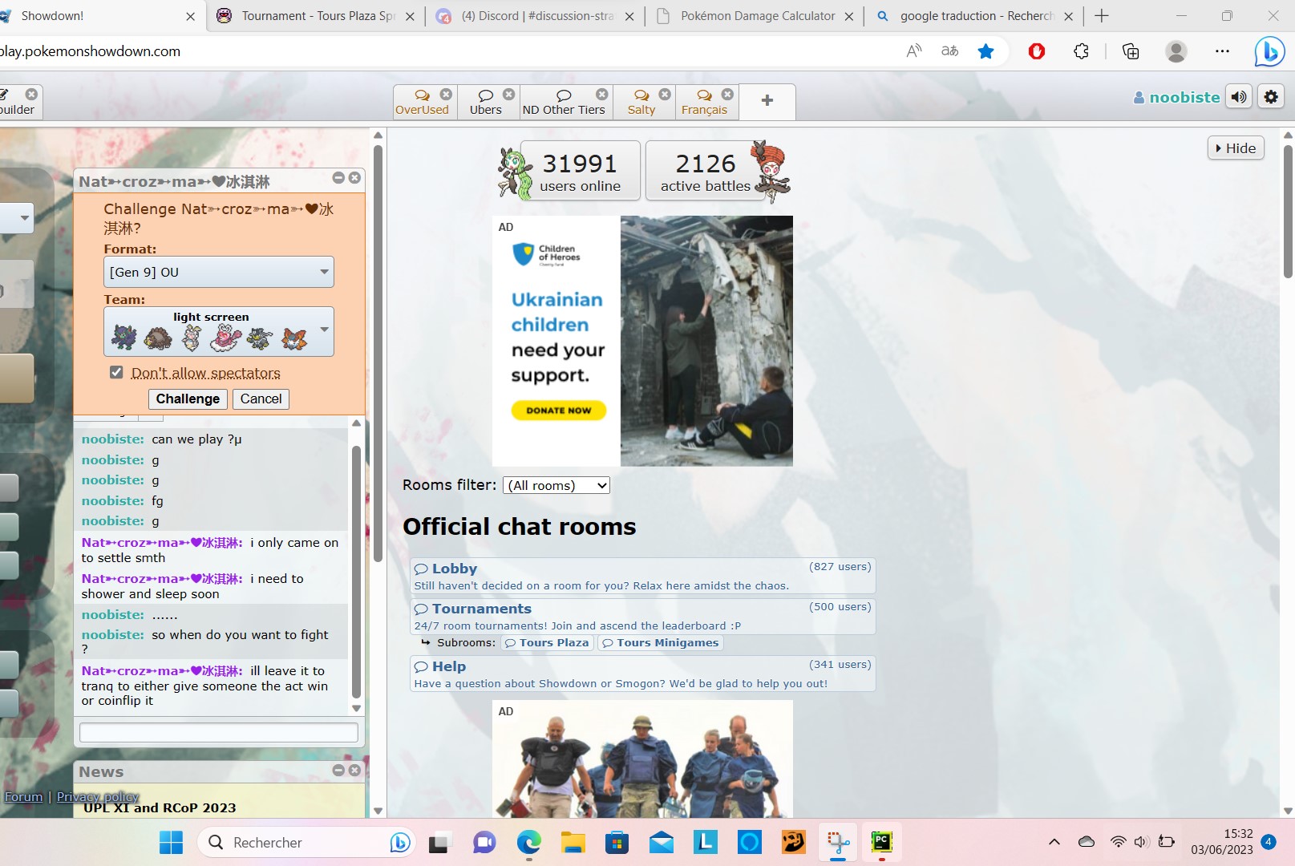Viewport: 1295px width, 866px height.
Task: Close the private message chat window
Action: 355,178
